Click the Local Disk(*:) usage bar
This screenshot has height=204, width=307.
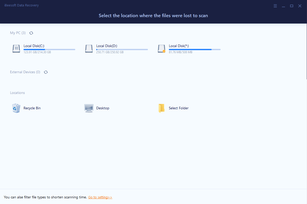(194, 49)
